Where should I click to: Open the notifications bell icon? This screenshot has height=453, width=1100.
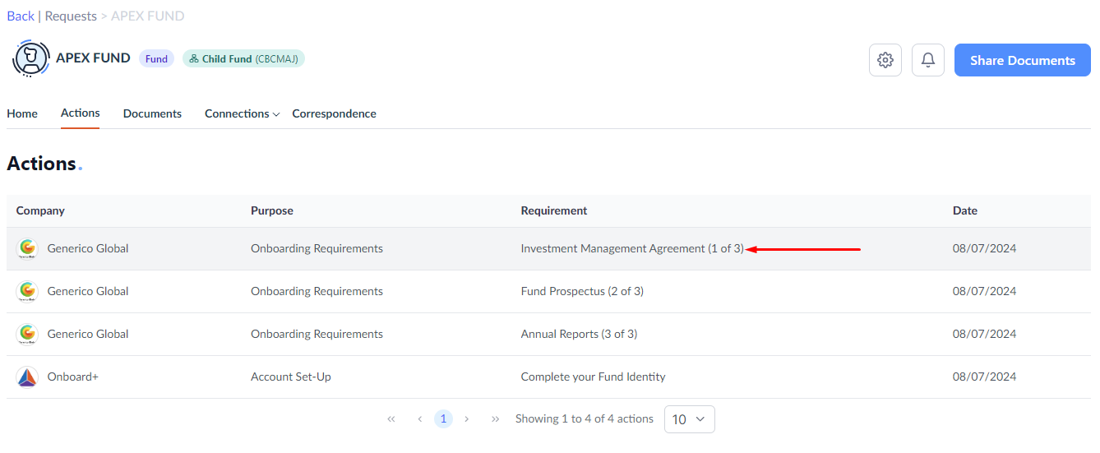[x=928, y=60]
